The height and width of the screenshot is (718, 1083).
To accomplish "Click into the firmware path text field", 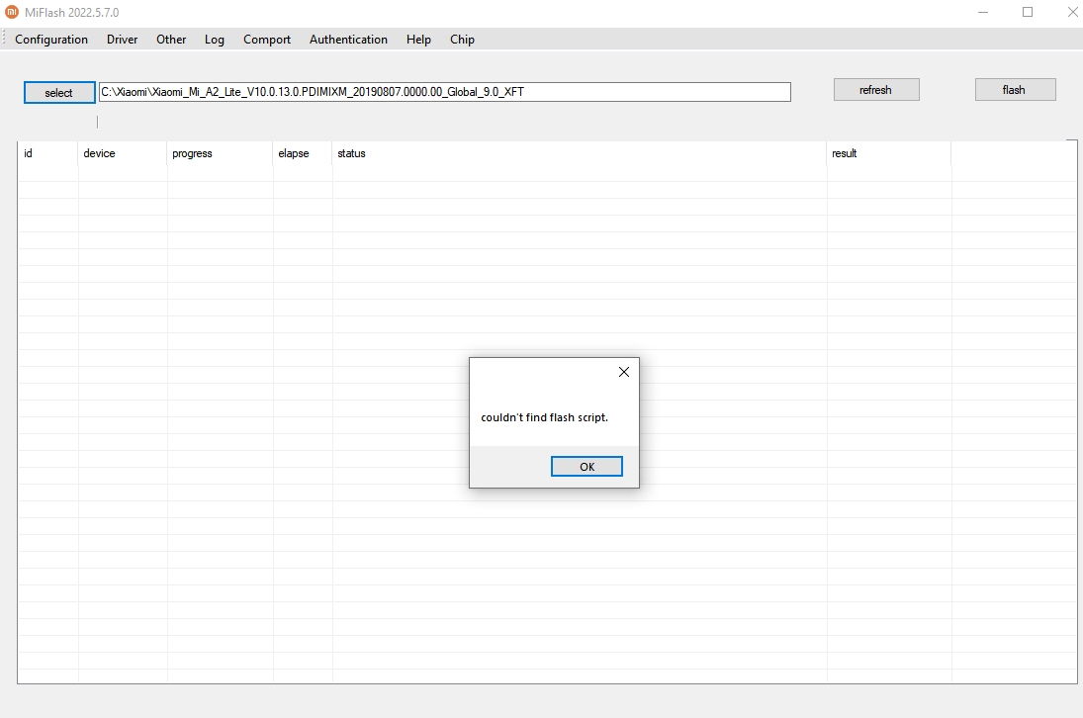I will click(445, 92).
